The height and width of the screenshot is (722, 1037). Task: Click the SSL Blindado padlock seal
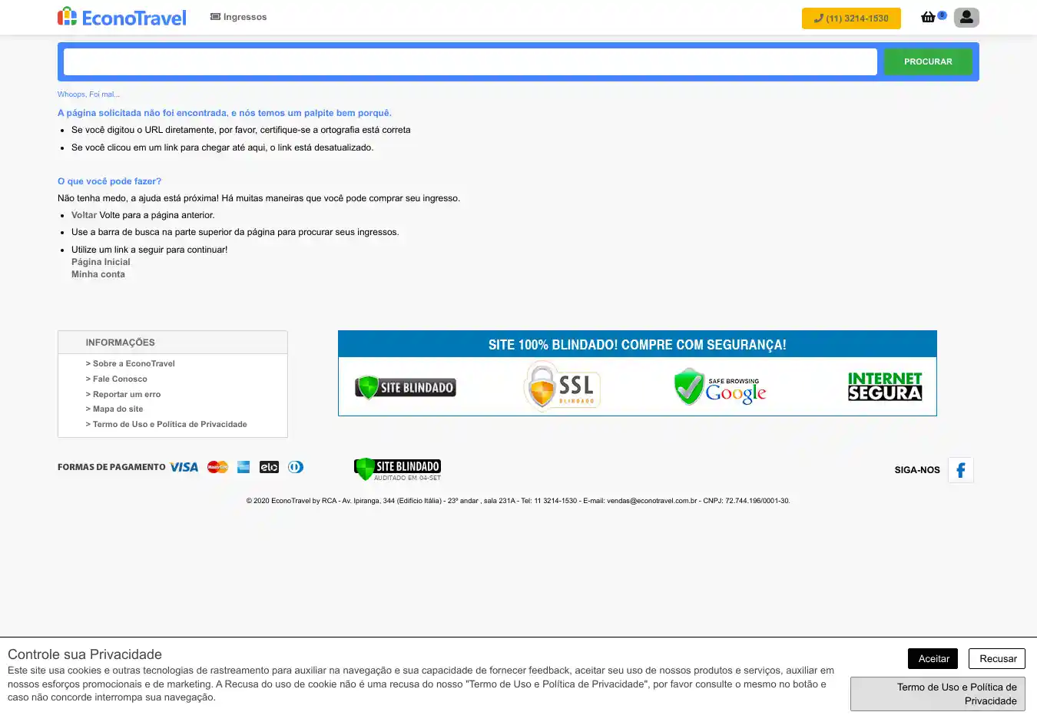(562, 386)
